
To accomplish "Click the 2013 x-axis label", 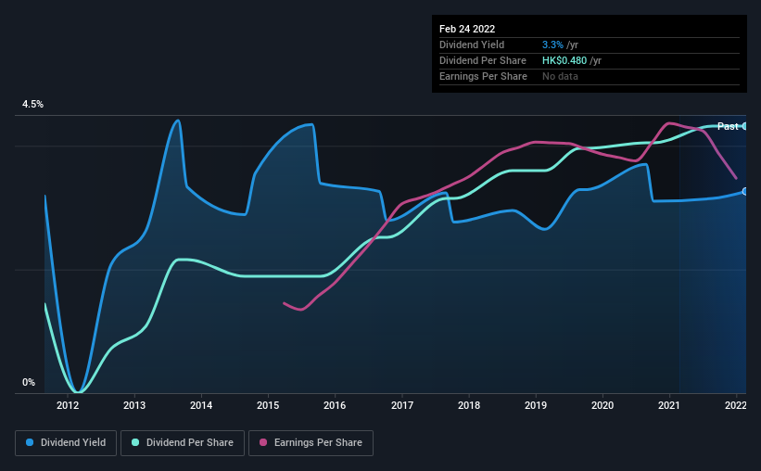I will 134,405.
